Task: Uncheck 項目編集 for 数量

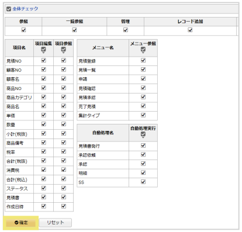Action: (44, 124)
